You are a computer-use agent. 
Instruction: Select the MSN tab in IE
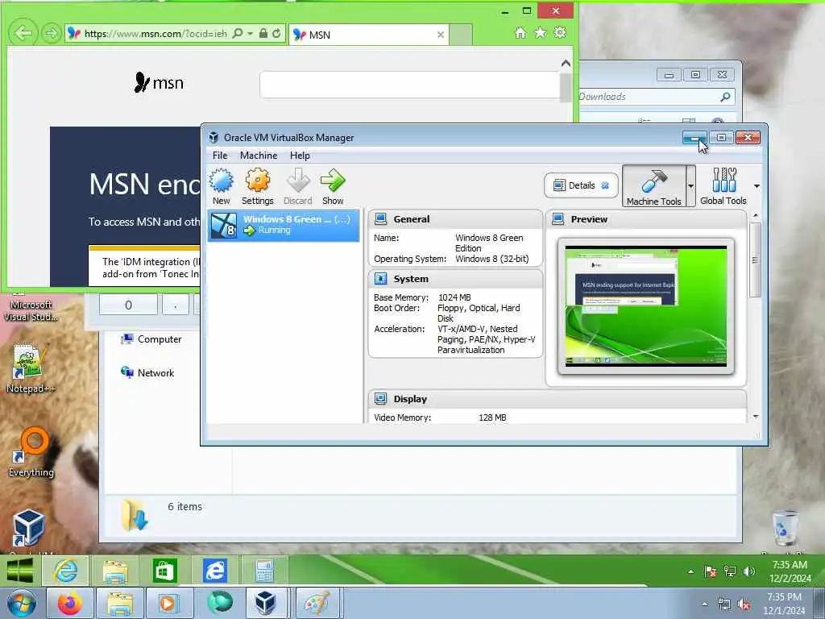[368, 35]
